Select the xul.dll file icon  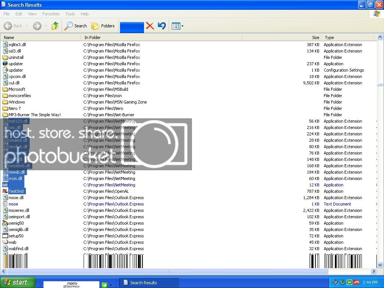click(5, 82)
